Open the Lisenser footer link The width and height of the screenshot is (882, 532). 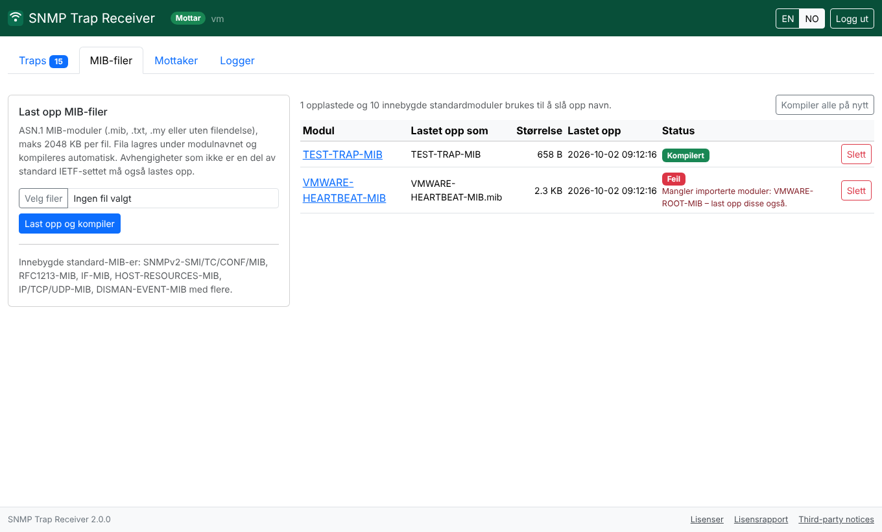point(707,520)
